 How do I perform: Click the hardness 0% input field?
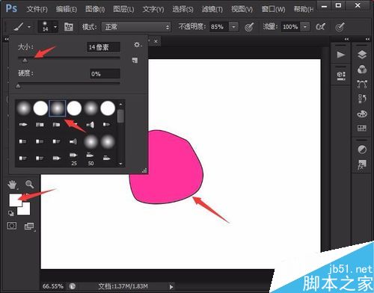click(x=105, y=74)
